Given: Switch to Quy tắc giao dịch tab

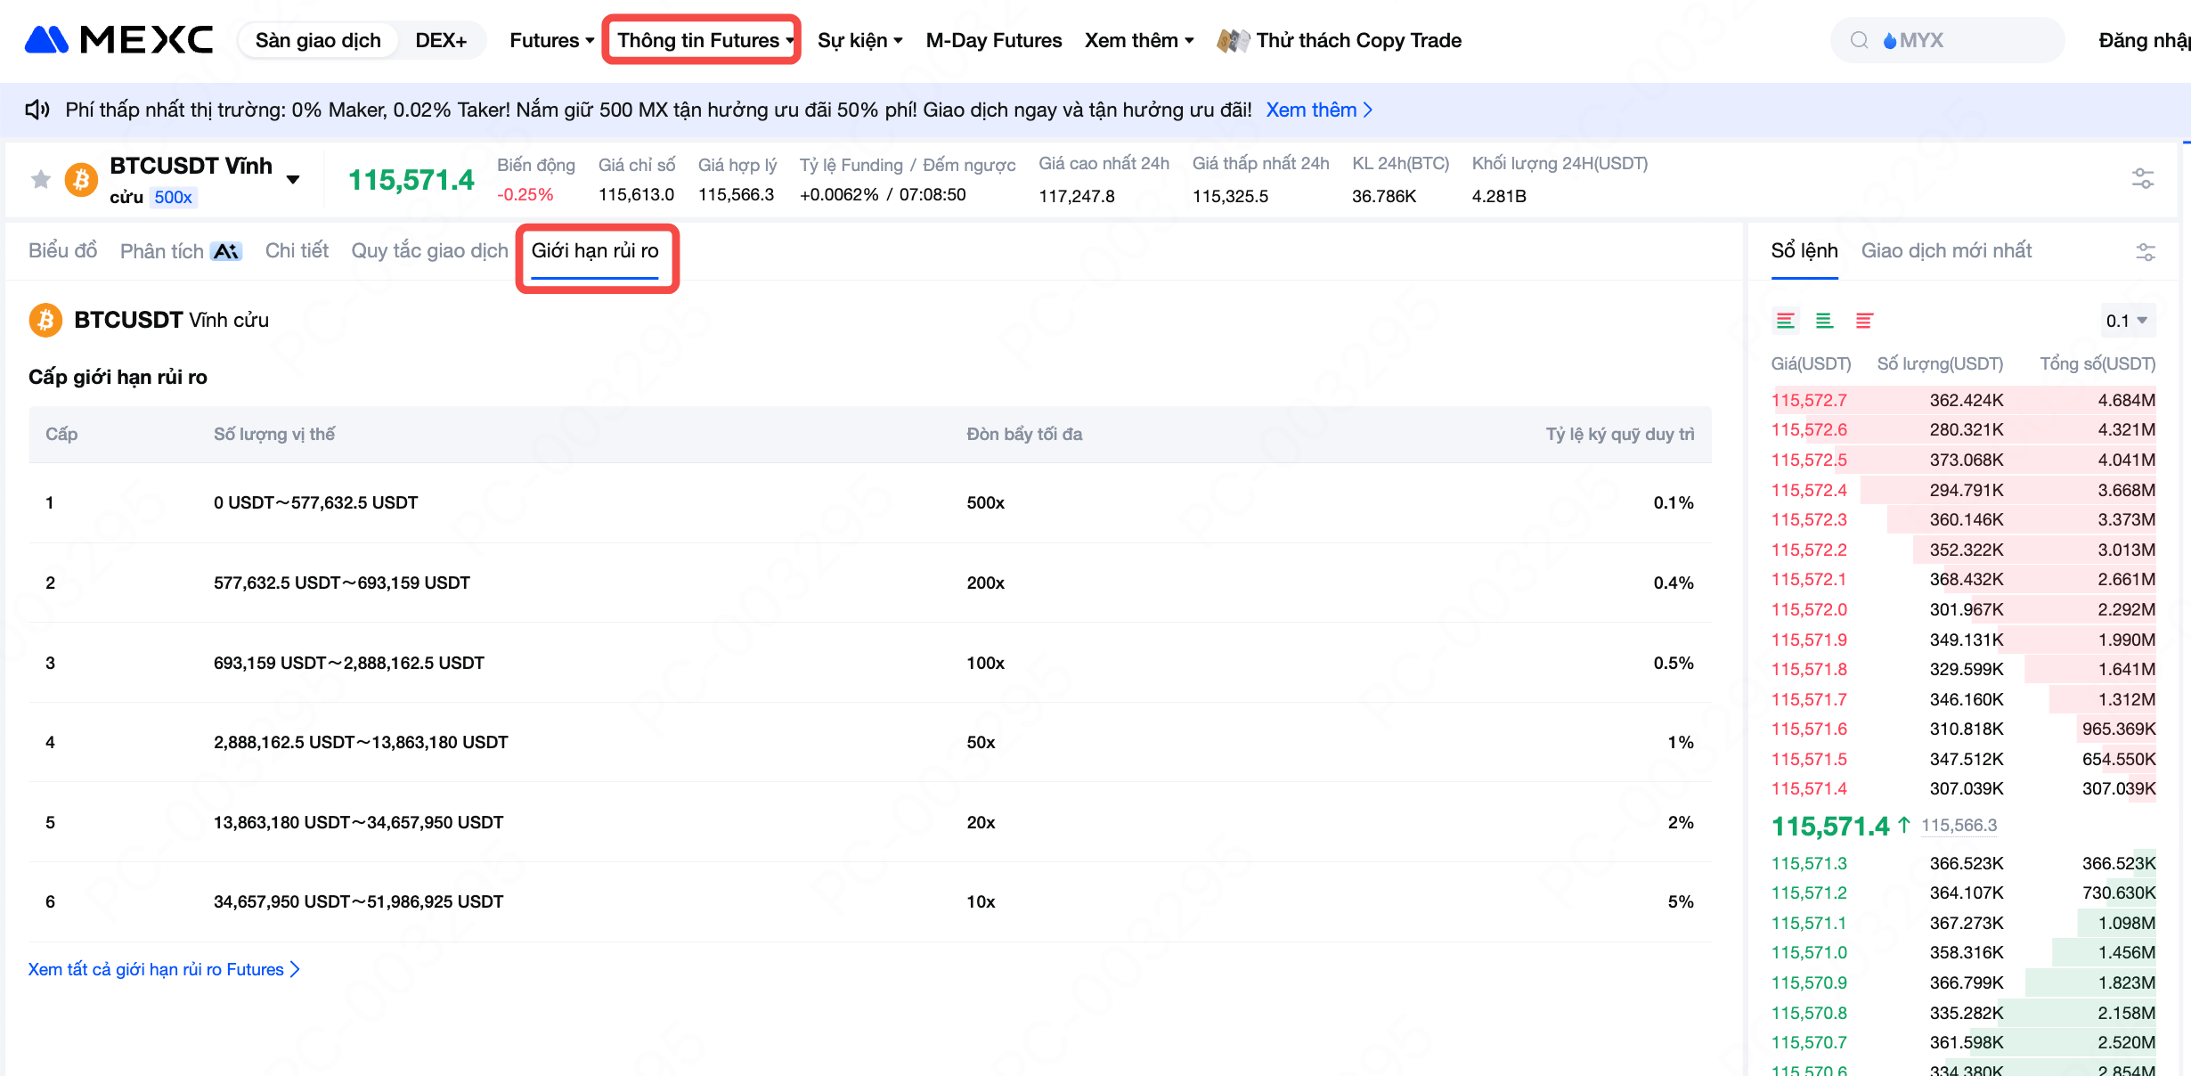Looking at the screenshot, I should click(429, 251).
